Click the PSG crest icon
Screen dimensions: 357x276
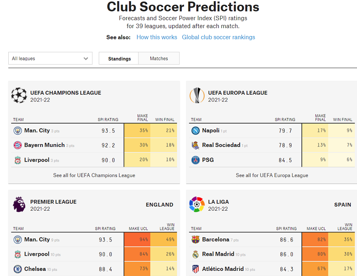(x=195, y=160)
